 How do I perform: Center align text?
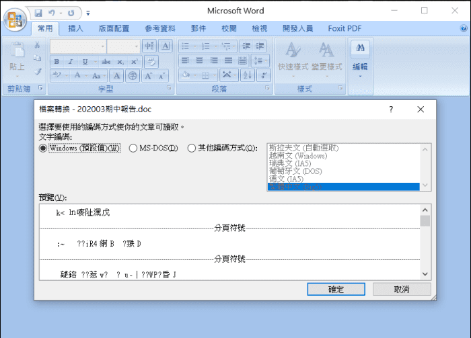pos(199,61)
